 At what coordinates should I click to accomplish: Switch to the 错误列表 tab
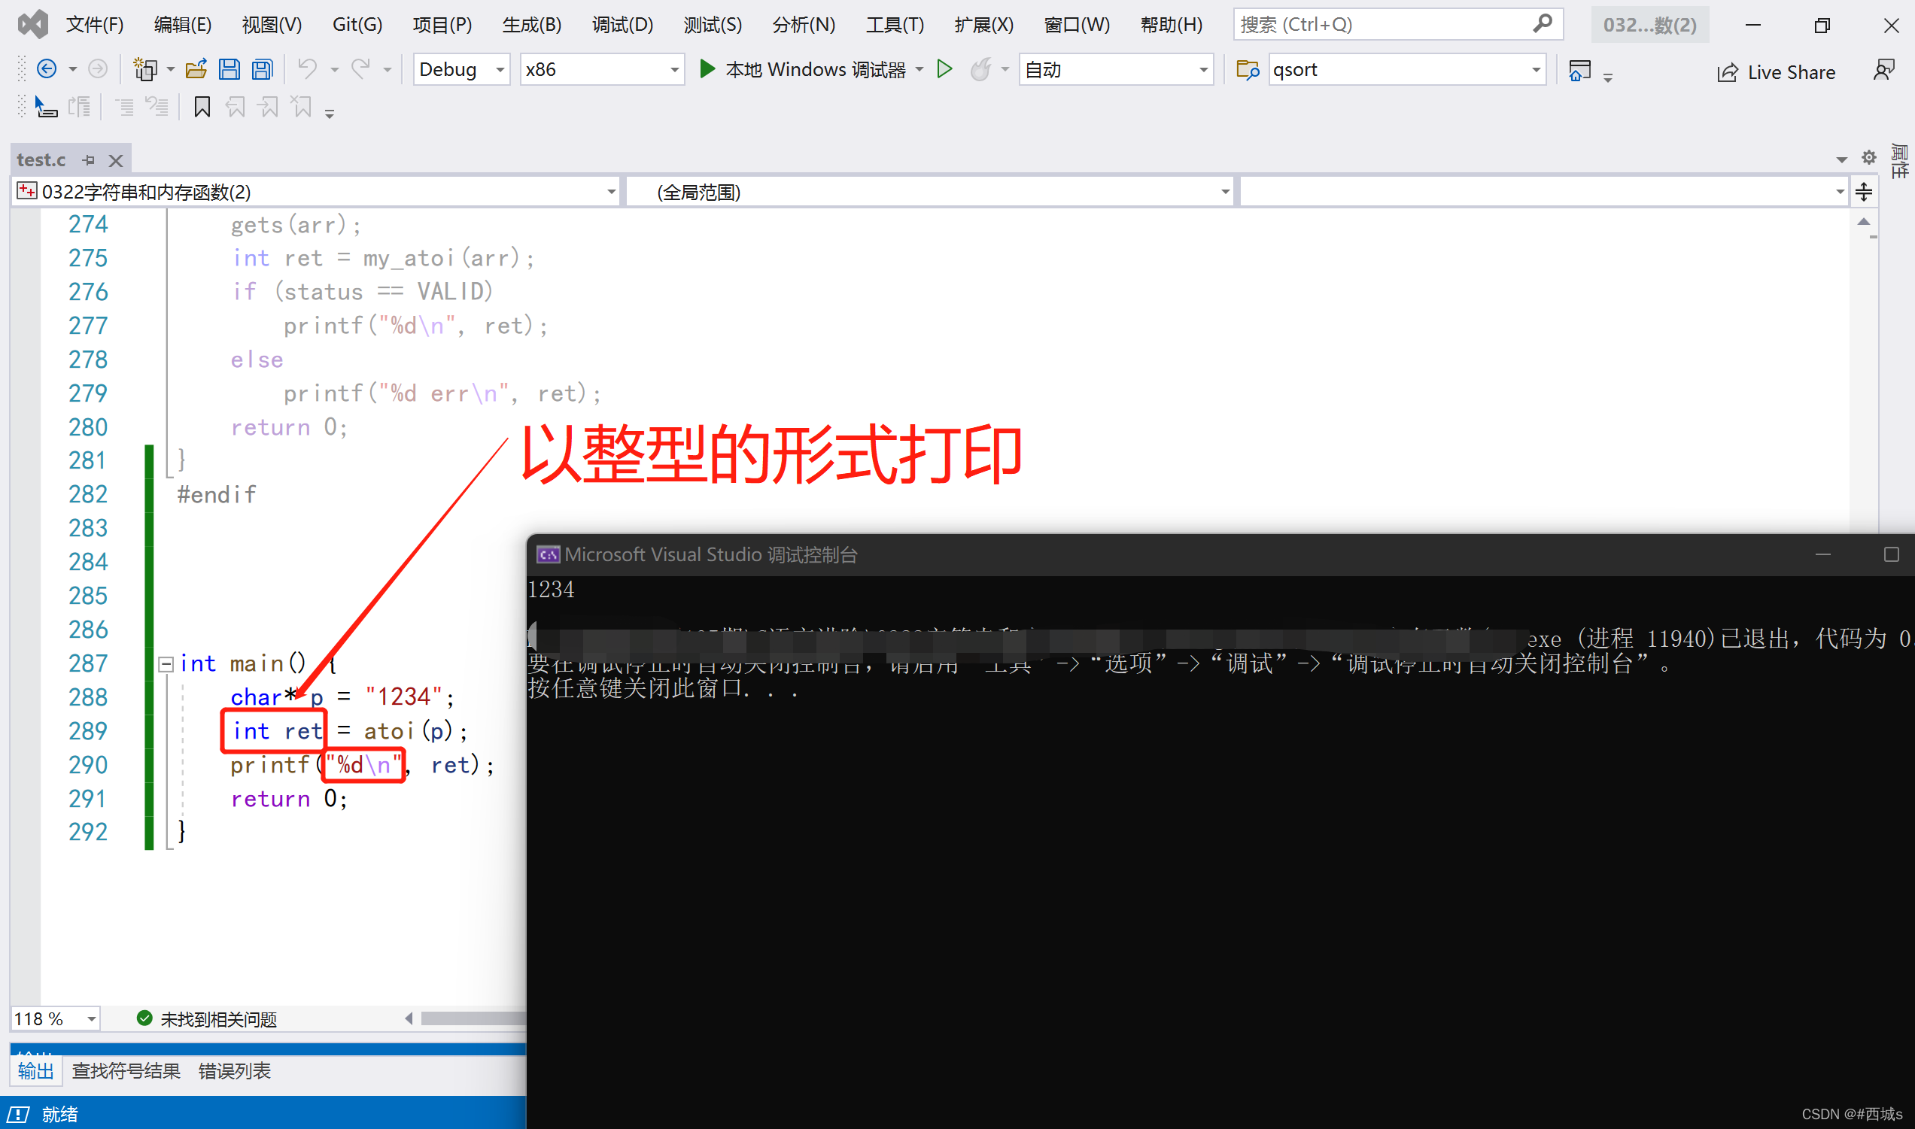point(233,1071)
